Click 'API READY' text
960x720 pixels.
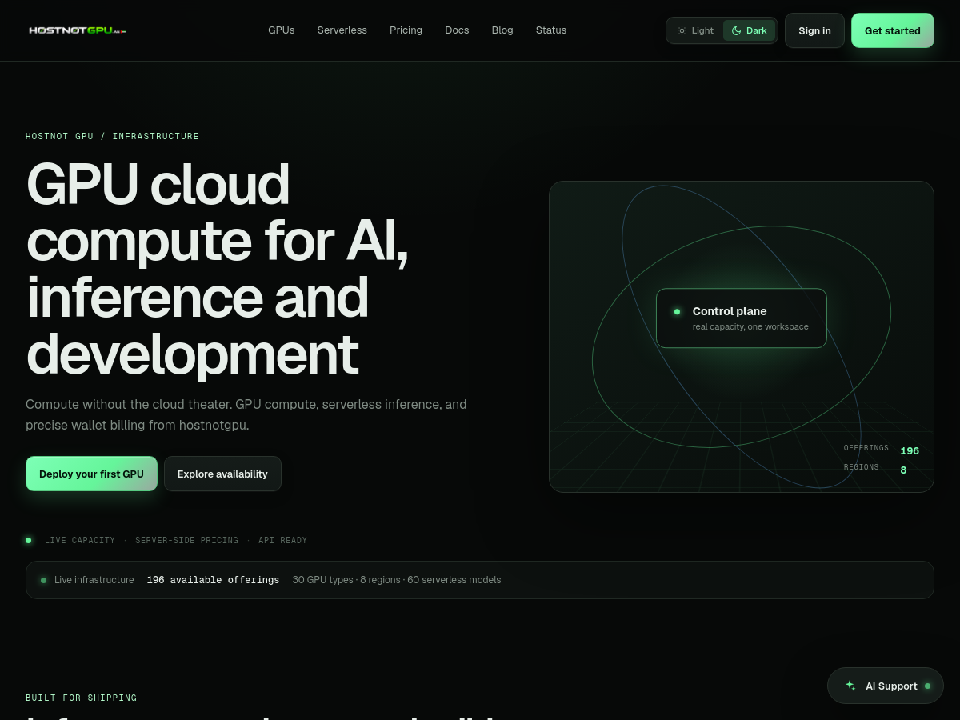[282, 541]
